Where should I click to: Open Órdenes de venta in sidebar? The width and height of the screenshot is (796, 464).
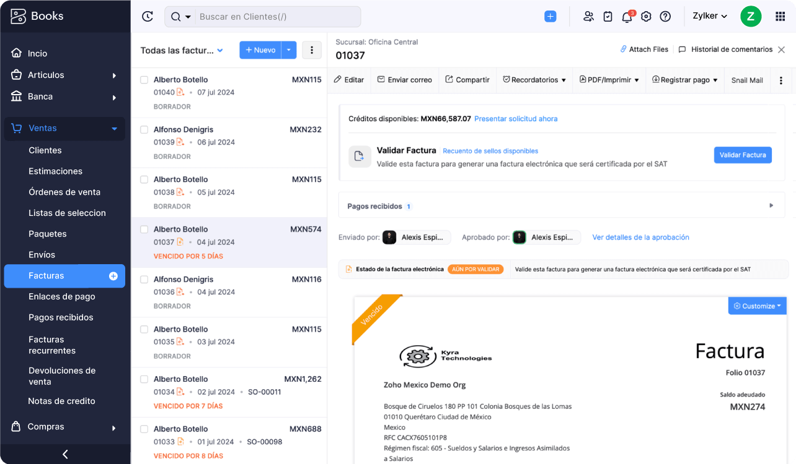coord(64,192)
